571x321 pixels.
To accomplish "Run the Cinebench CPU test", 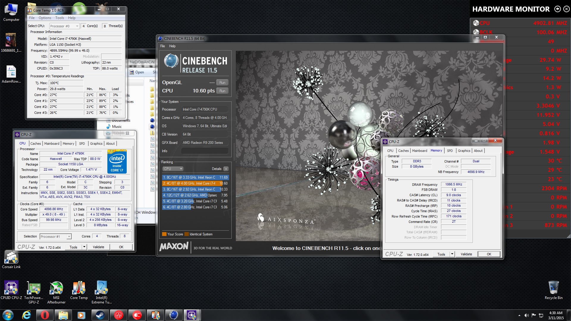I will (x=222, y=91).
